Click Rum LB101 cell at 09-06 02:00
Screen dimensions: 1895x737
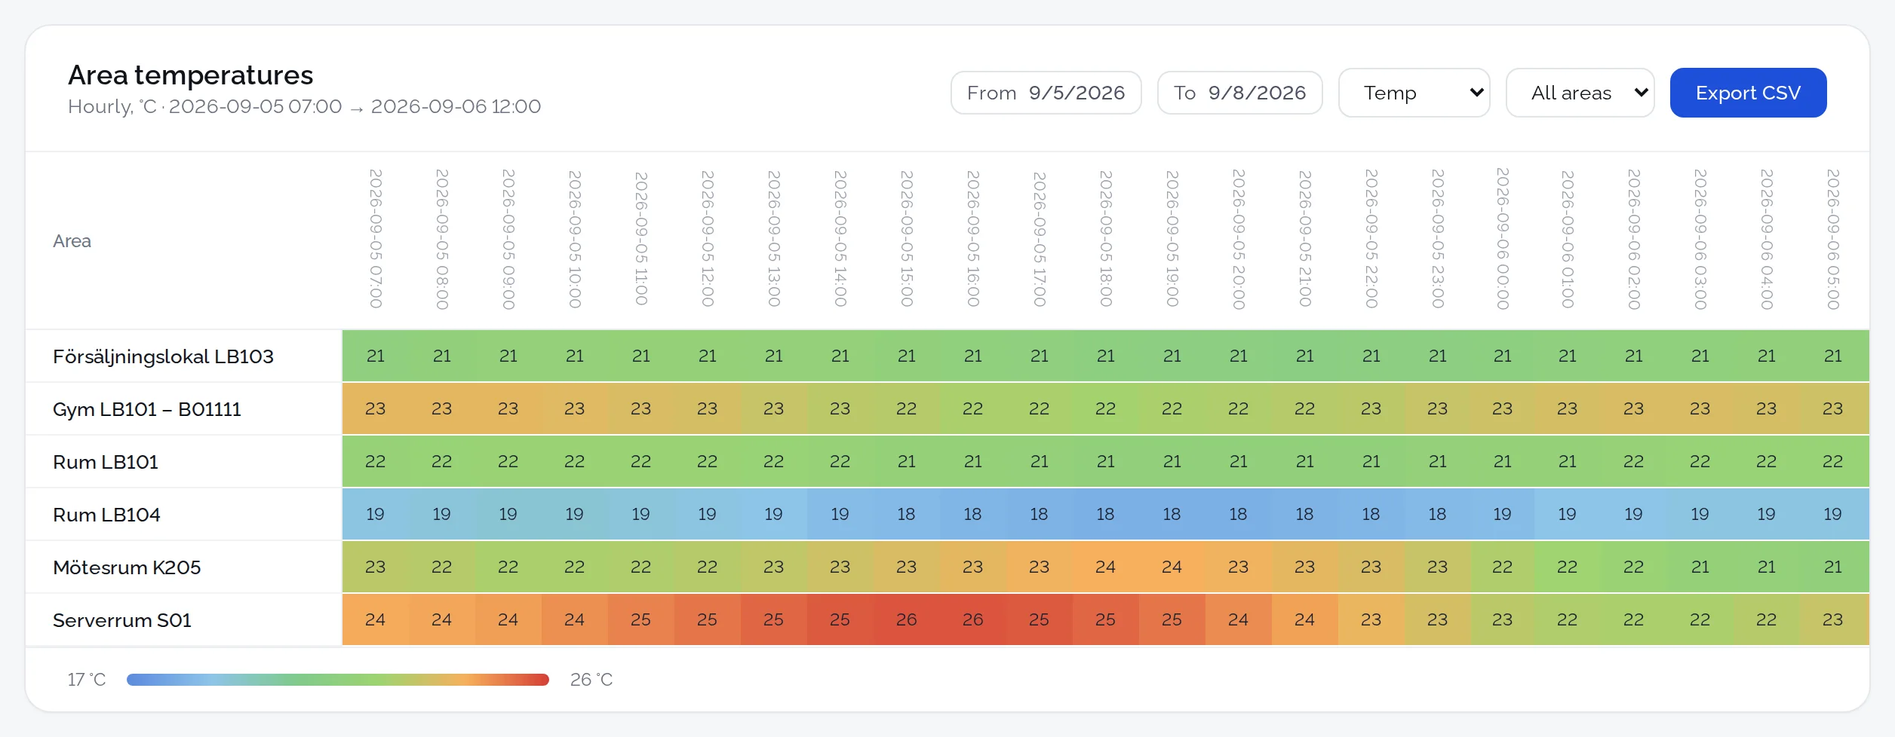[x=1634, y=461]
